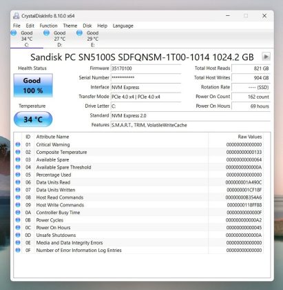Screen dimensions: 283x290
Task: Click the Total Host Reads 821 GB value
Action: 251,68
